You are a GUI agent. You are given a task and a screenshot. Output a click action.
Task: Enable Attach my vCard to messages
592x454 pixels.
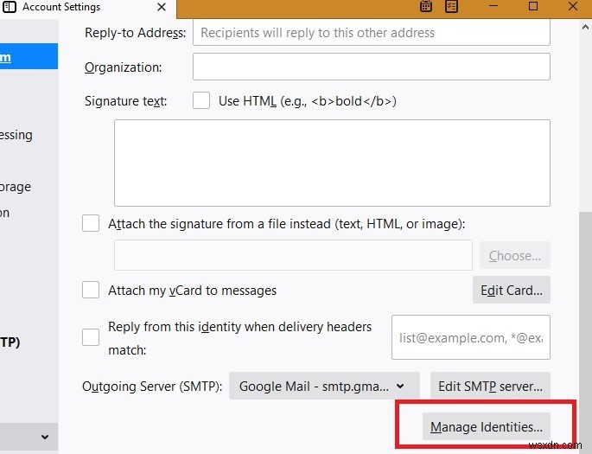(91, 290)
